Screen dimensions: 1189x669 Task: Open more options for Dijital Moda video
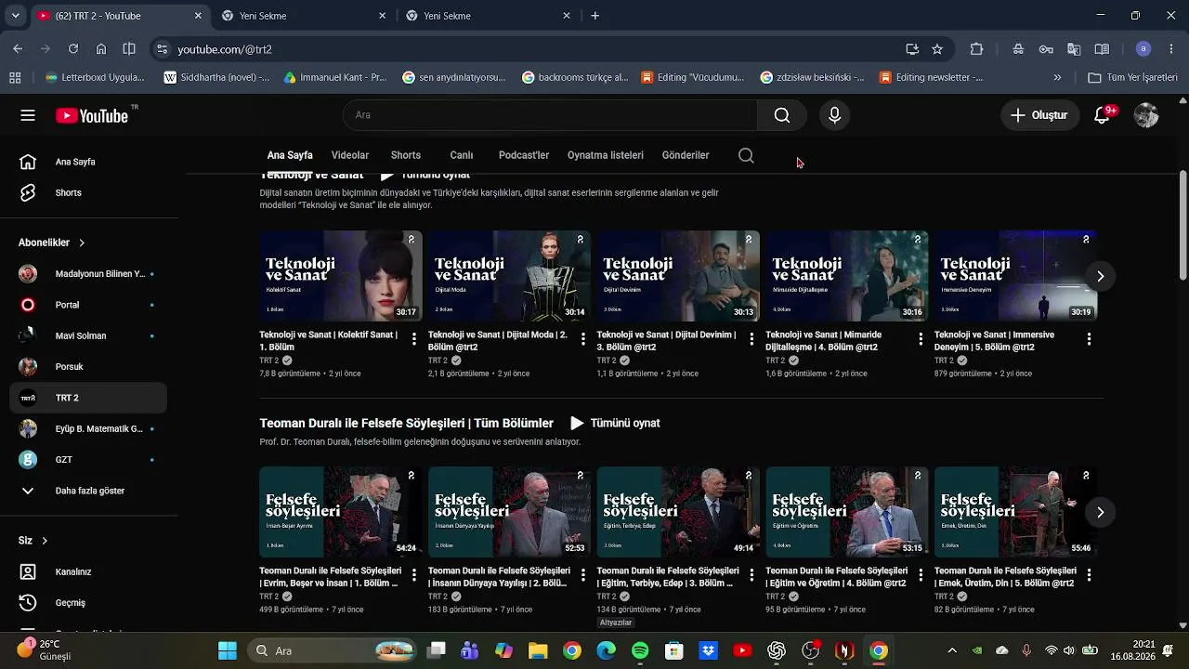tap(583, 339)
